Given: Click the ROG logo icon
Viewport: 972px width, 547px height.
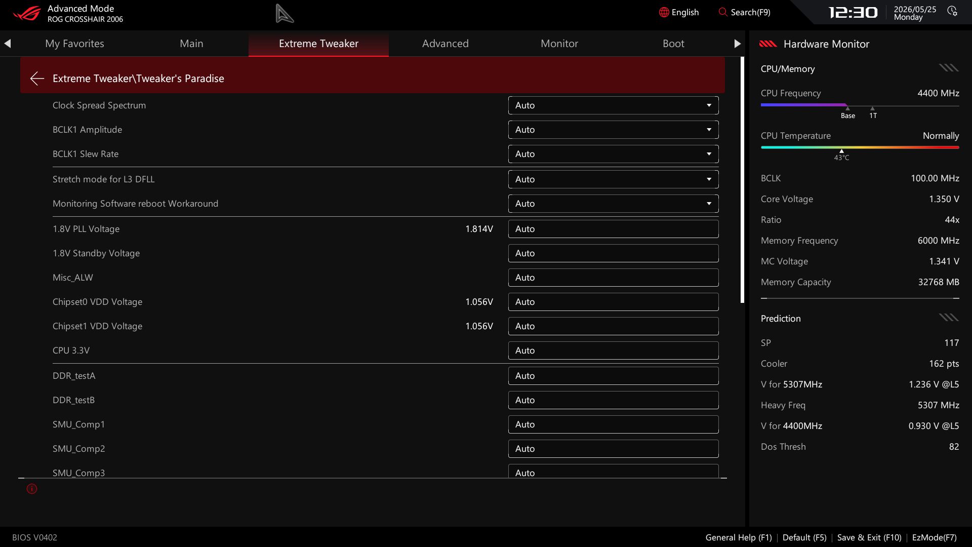Looking at the screenshot, I should coord(27,13).
